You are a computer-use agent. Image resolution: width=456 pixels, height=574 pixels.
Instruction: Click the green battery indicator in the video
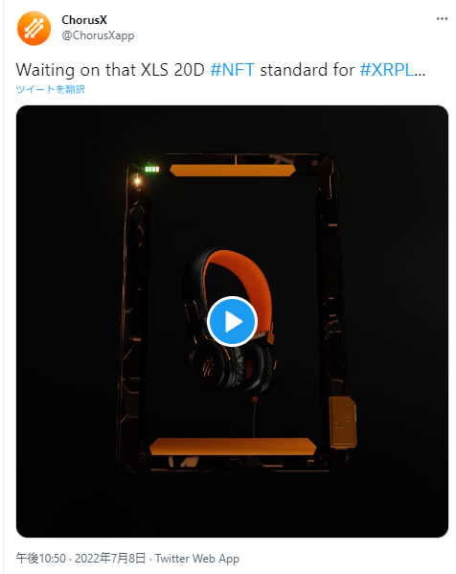(152, 169)
